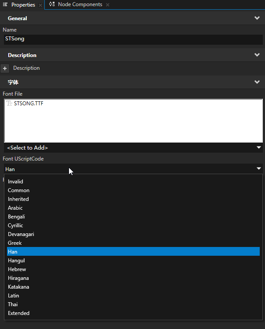Close the Properties tab

point(40,5)
